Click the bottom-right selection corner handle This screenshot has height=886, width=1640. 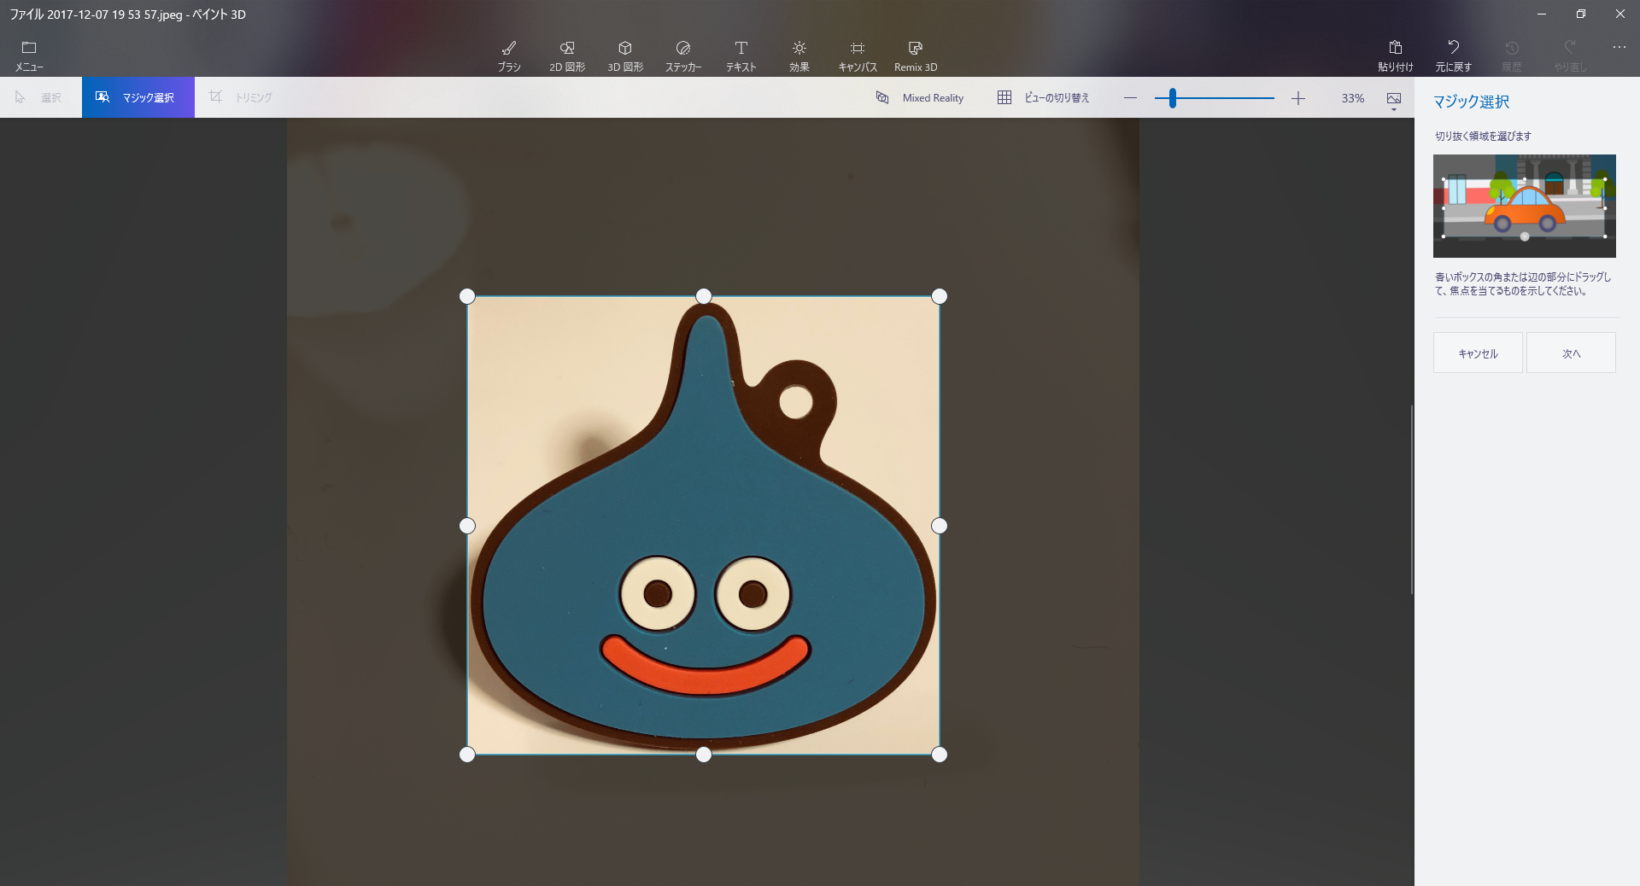point(940,755)
